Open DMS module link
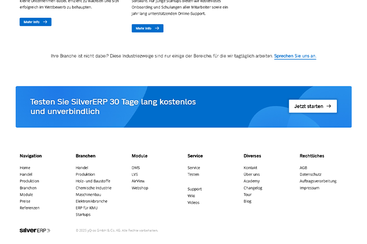 [x=136, y=168]
